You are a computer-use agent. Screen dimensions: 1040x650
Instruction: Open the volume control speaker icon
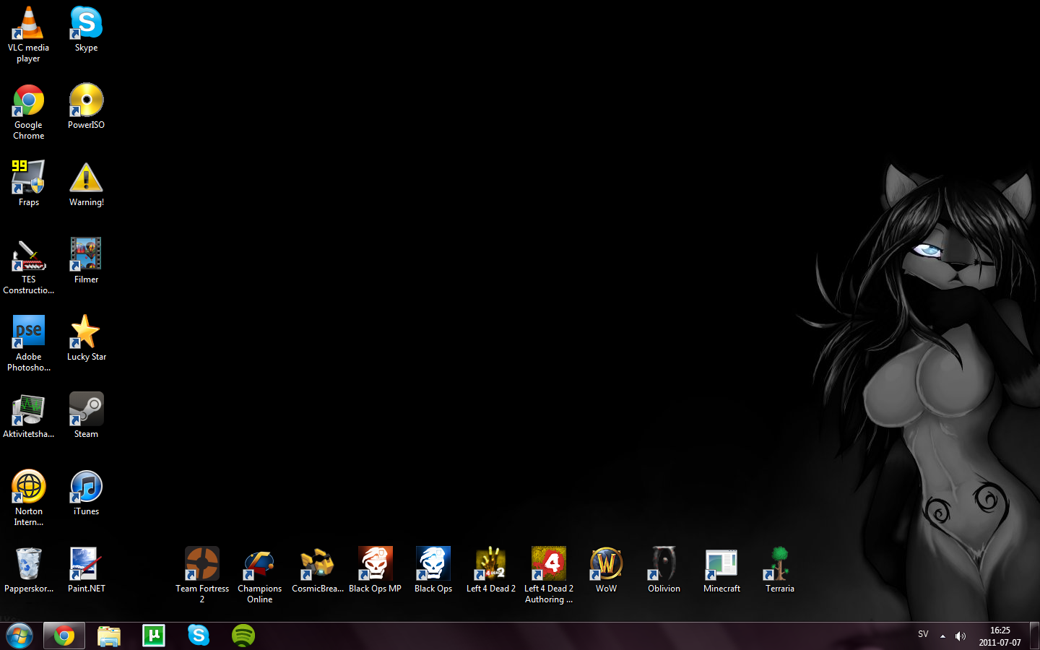click(x=961, y=636)
